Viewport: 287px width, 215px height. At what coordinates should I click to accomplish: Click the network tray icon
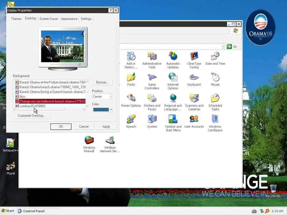coord(262,211)
